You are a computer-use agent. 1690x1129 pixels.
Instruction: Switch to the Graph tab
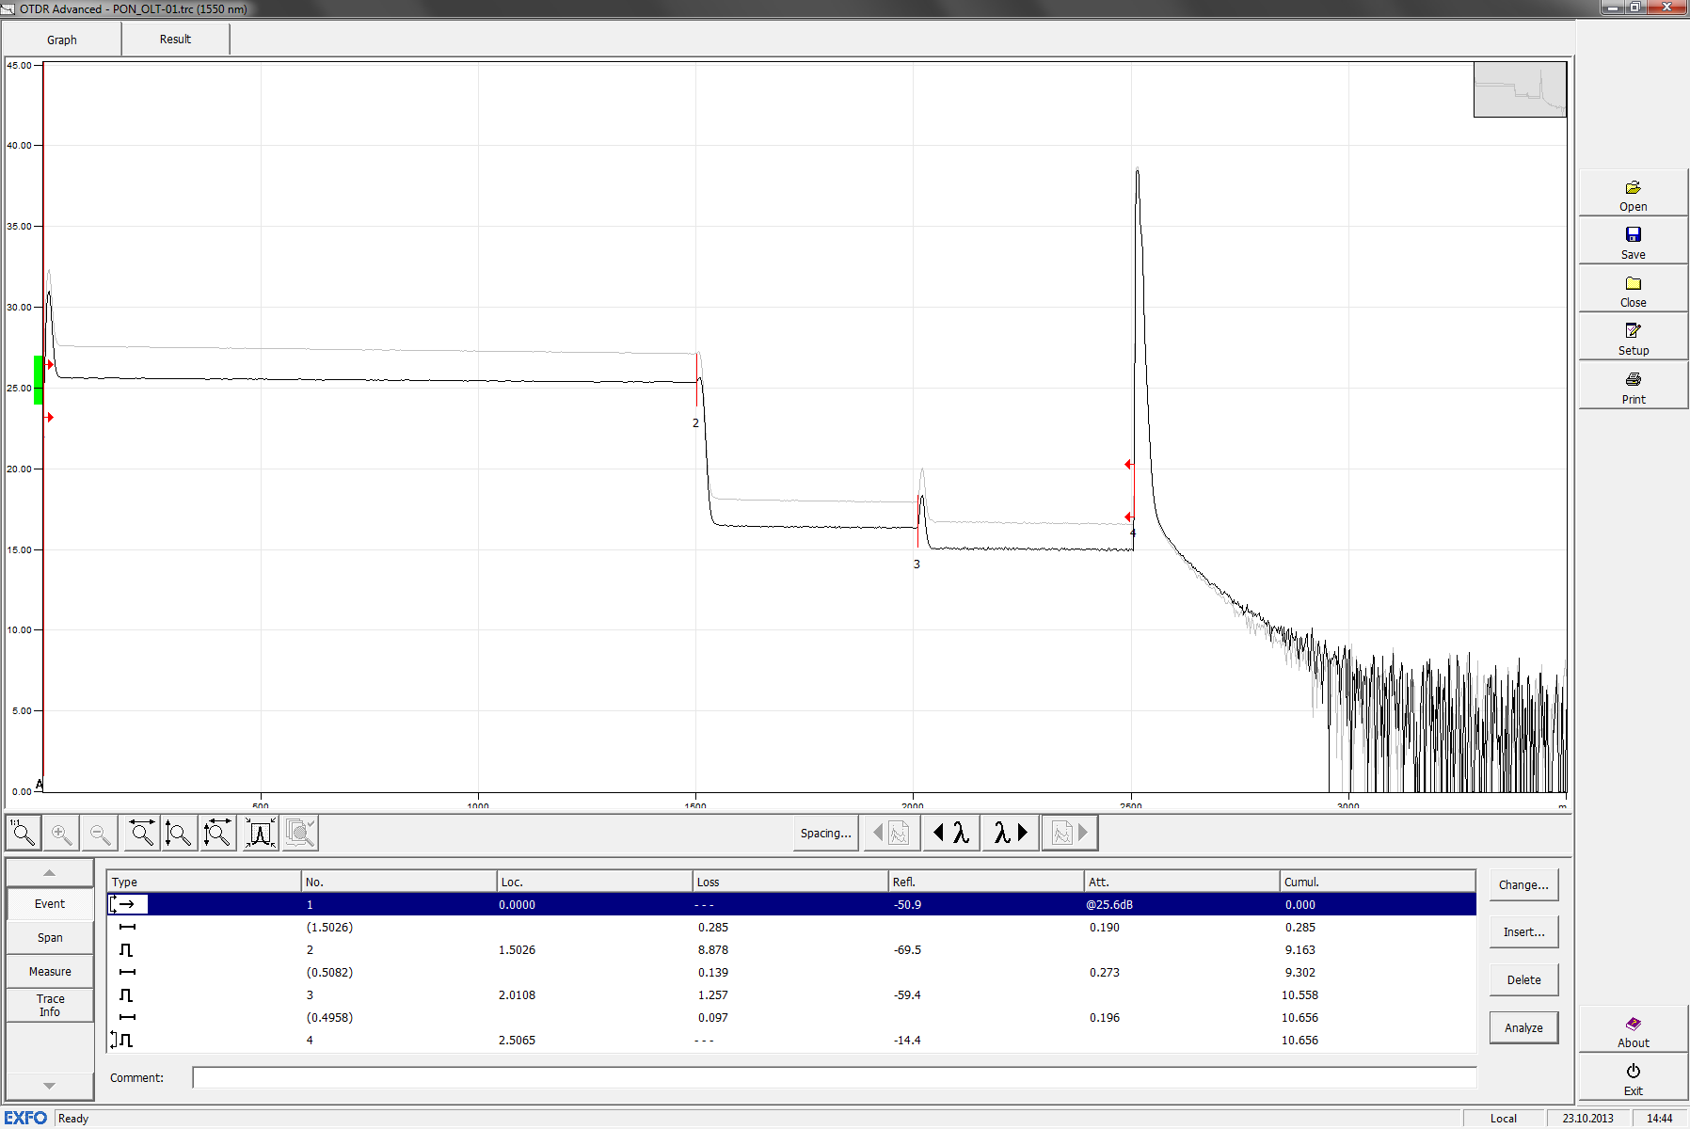tap(62, 40)
